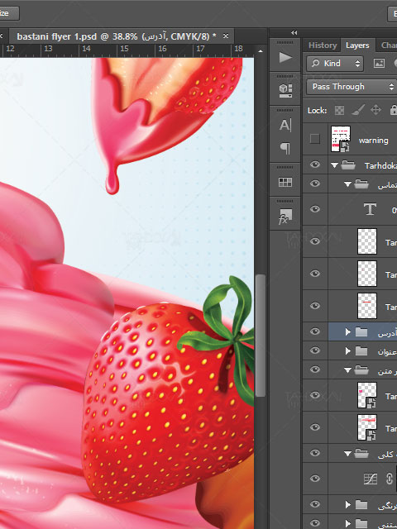This screenshot has height=529, width=397.
Task: Open the Kind filter dropdown
Action: [335, 64]
